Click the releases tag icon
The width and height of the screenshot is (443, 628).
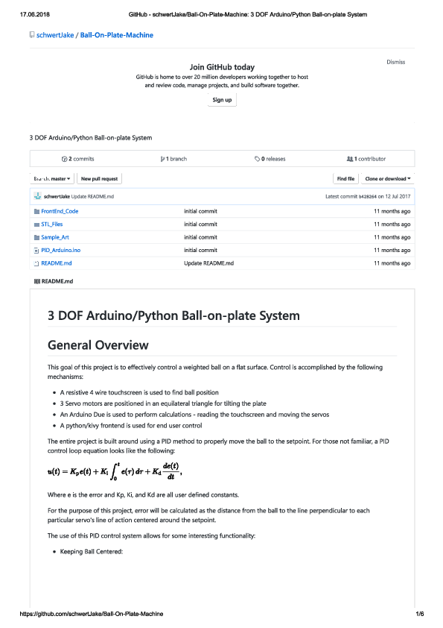coord(257,159)
